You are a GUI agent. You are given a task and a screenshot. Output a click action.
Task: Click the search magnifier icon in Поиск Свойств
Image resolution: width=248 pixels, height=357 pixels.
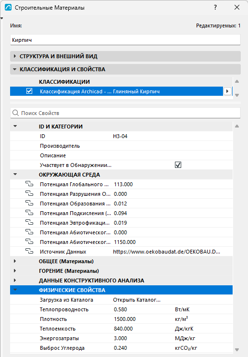click(x=15, y=113)
